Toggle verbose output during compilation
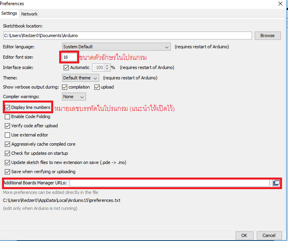Screen dimensions: 288x241 [65, 87]
